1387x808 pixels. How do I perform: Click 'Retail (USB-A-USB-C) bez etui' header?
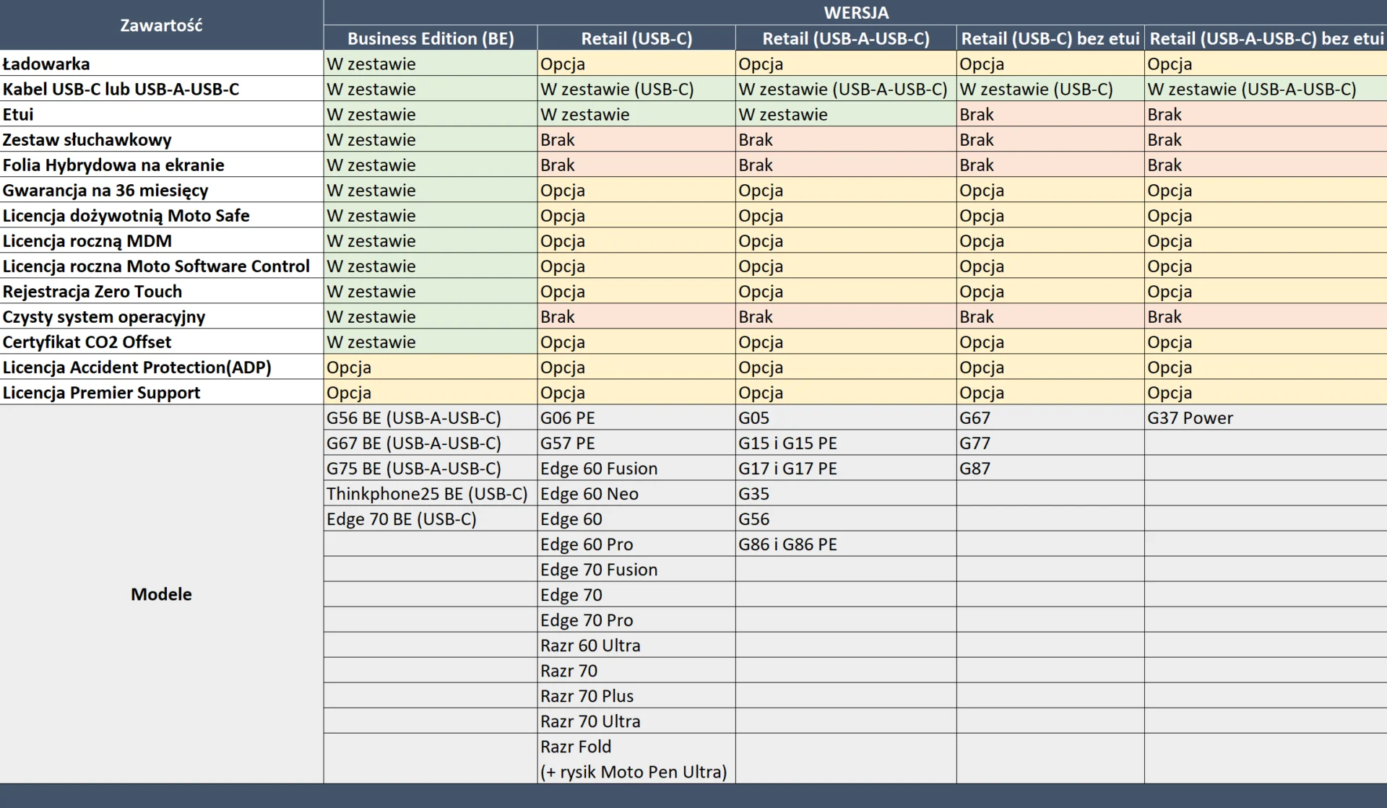pyautogui.click(x=1266, y=38)
